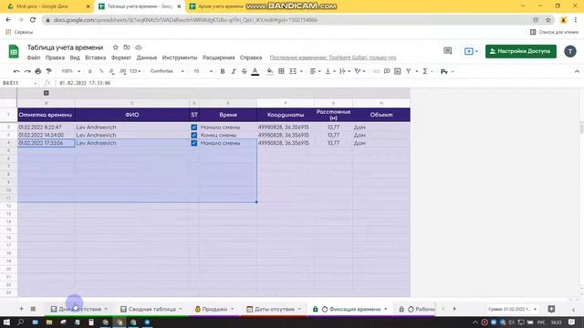Click the increase decimal places icon

click(x=122, y=71)
